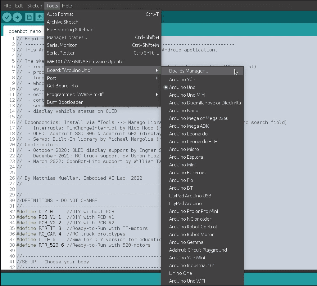Select Arduino Duemilanove or Diecimila

(202, 103)
